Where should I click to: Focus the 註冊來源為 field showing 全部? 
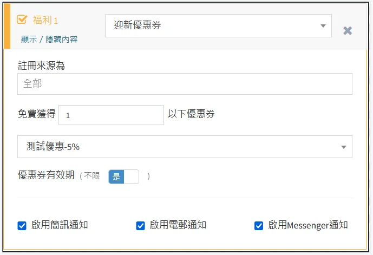(185, 84)
